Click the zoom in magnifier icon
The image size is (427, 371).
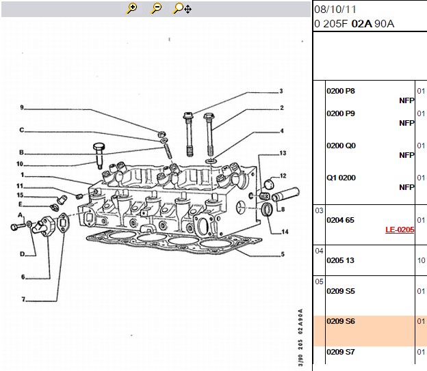point(131,8)
